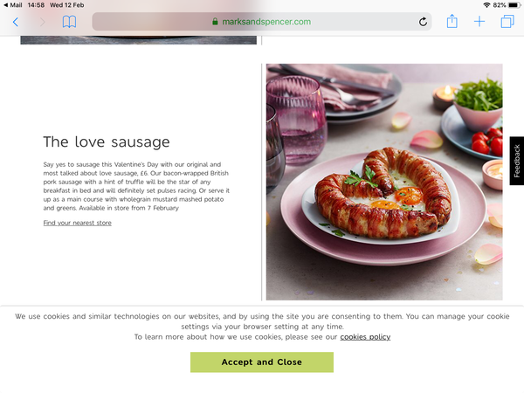Open the share sheet icon

452,21
